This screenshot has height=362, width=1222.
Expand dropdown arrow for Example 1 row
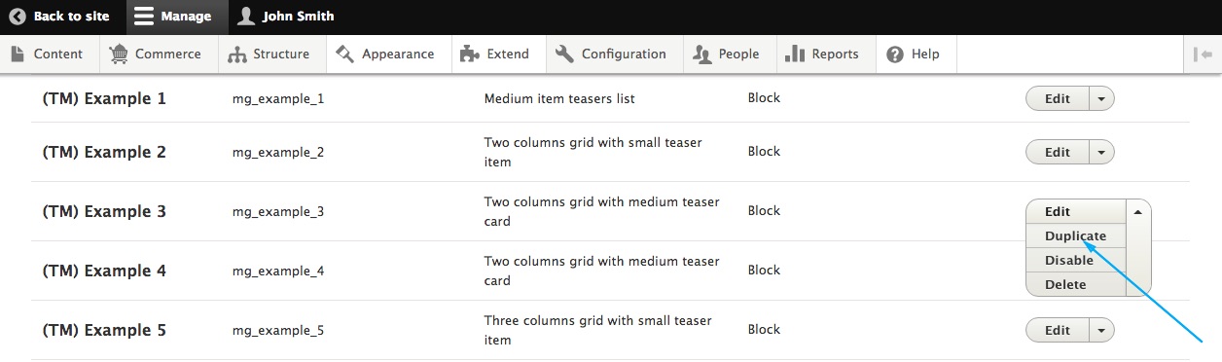(x=1101, y=98)
